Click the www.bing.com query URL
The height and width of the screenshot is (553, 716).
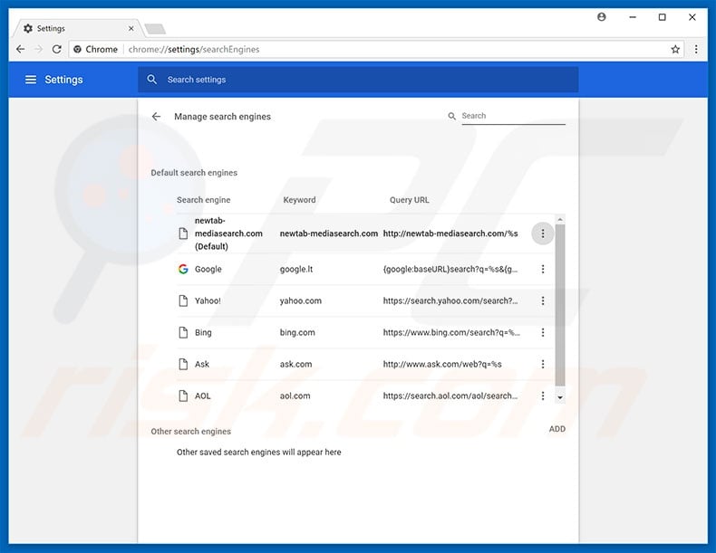point(451,332)
